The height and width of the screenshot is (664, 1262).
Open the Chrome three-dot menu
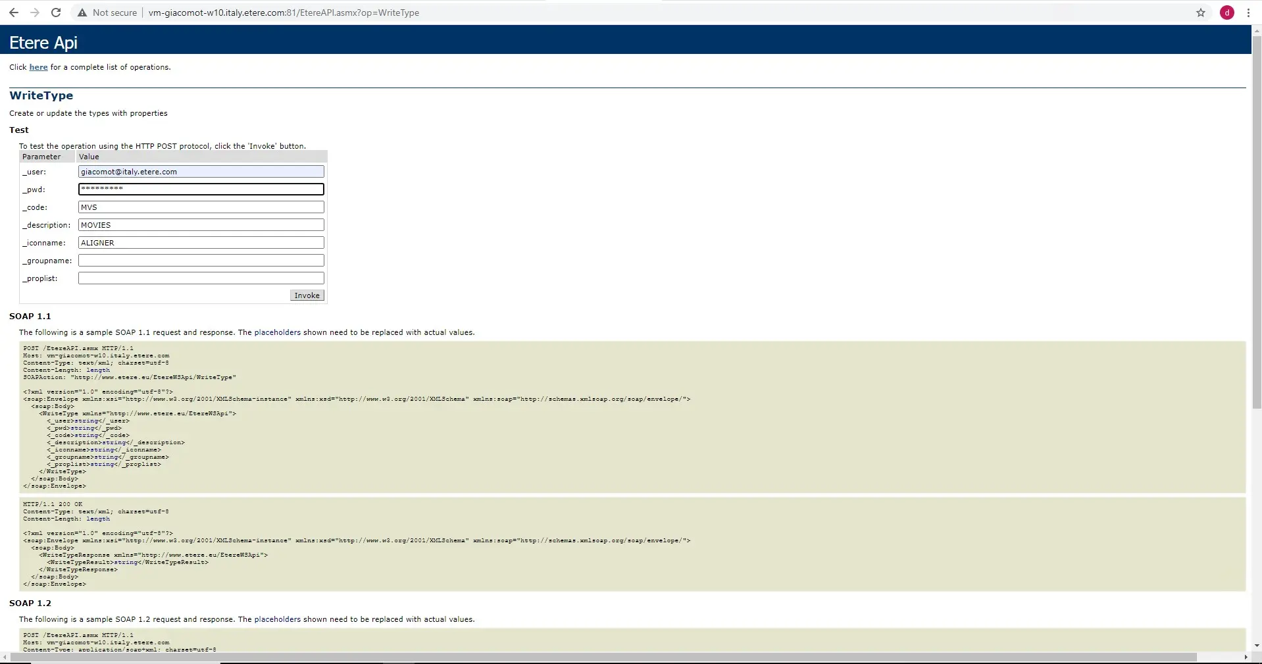tap(1248, 13)
